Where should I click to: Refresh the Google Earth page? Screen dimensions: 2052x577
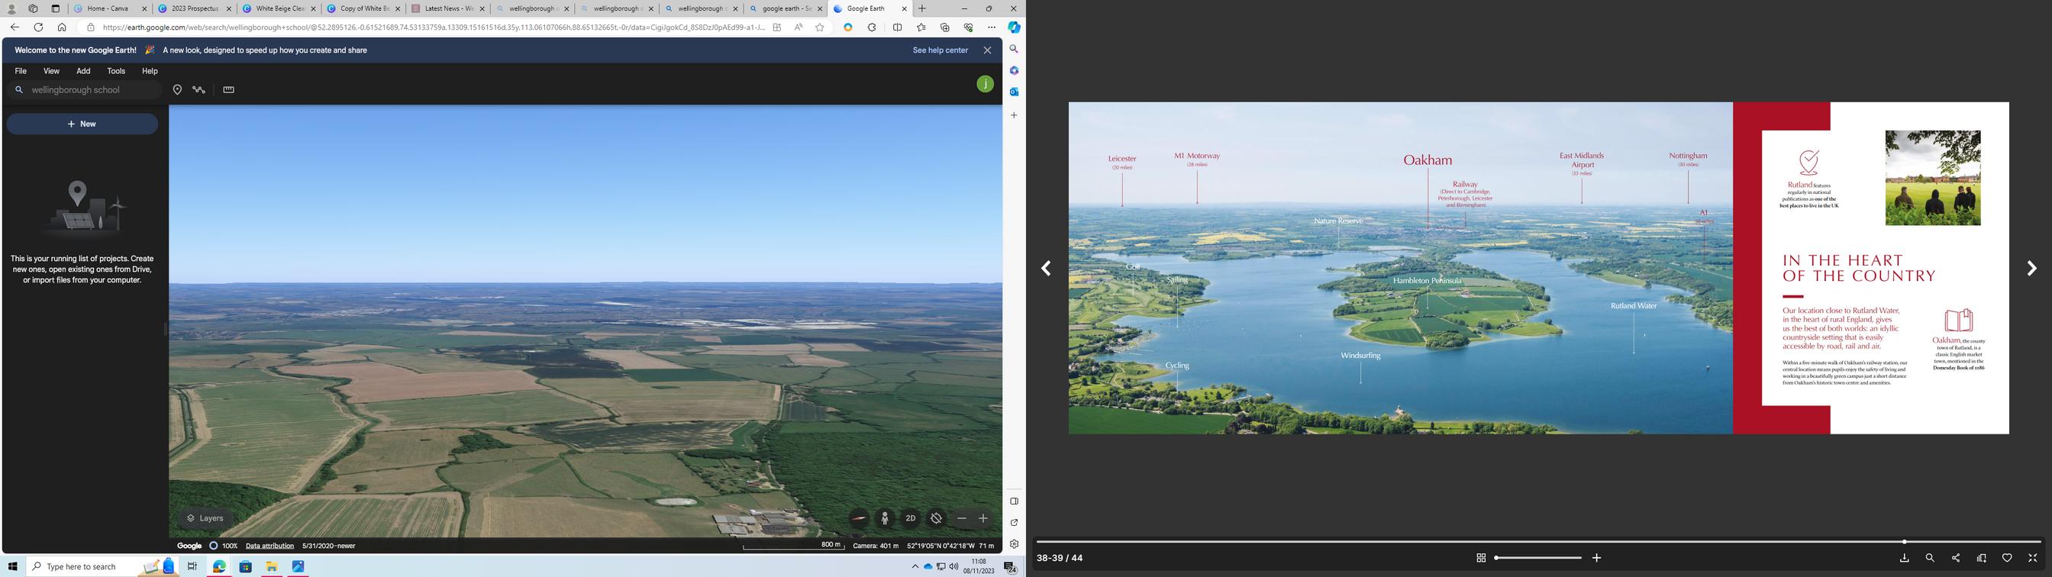tap(38, 27)
